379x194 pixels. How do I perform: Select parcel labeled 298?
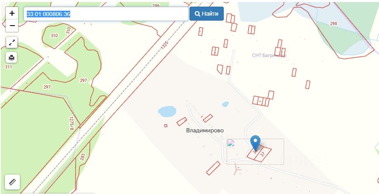(x=333, y=24)
